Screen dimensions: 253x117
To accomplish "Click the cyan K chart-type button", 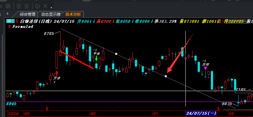I will tap(9, 21).
